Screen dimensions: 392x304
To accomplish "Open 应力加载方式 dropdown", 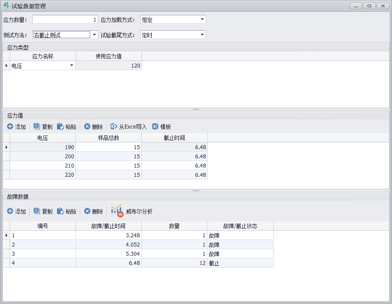I will coord(202,20).
